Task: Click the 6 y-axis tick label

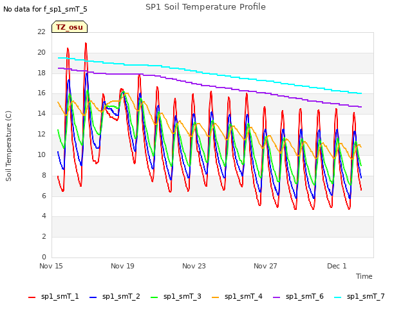Action: 44,196
